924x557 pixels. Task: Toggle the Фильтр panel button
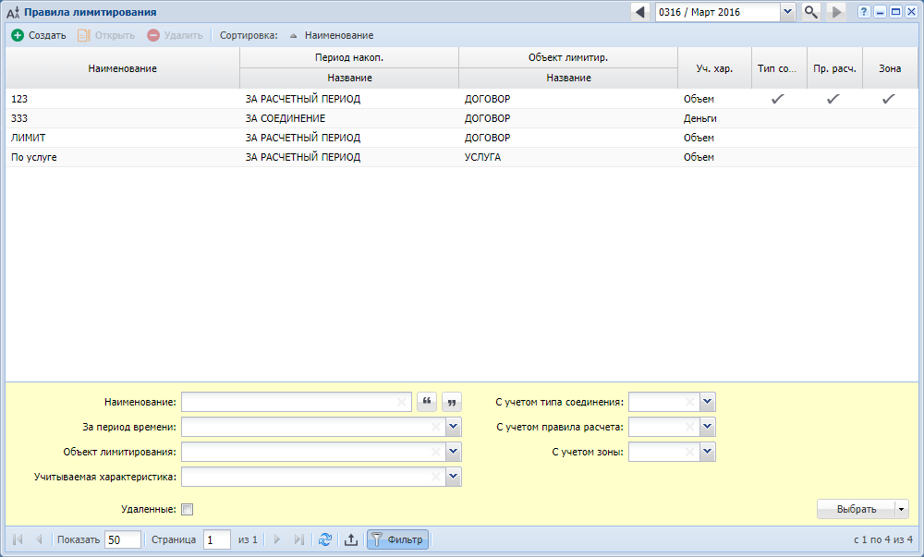click(x=397, y=540)
